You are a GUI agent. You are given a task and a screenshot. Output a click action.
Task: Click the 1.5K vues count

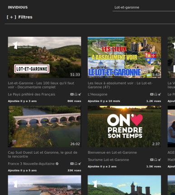tap(154, 166)
